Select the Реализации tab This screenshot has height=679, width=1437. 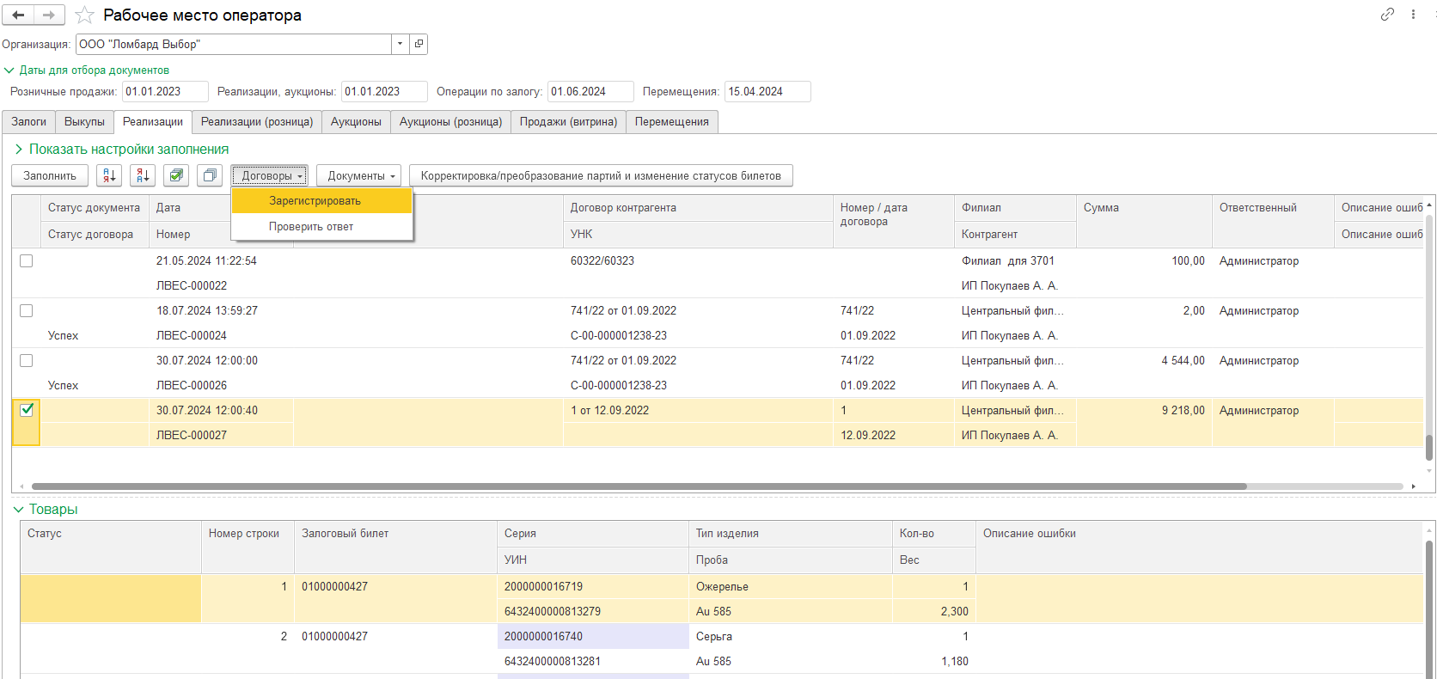point(153,122)
